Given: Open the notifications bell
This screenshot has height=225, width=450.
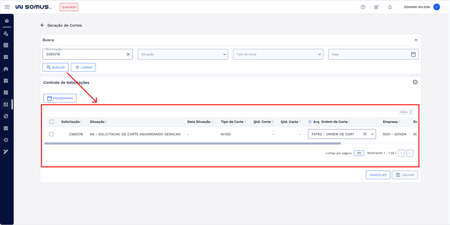Looking at the screenshot, I should [390, 7].
